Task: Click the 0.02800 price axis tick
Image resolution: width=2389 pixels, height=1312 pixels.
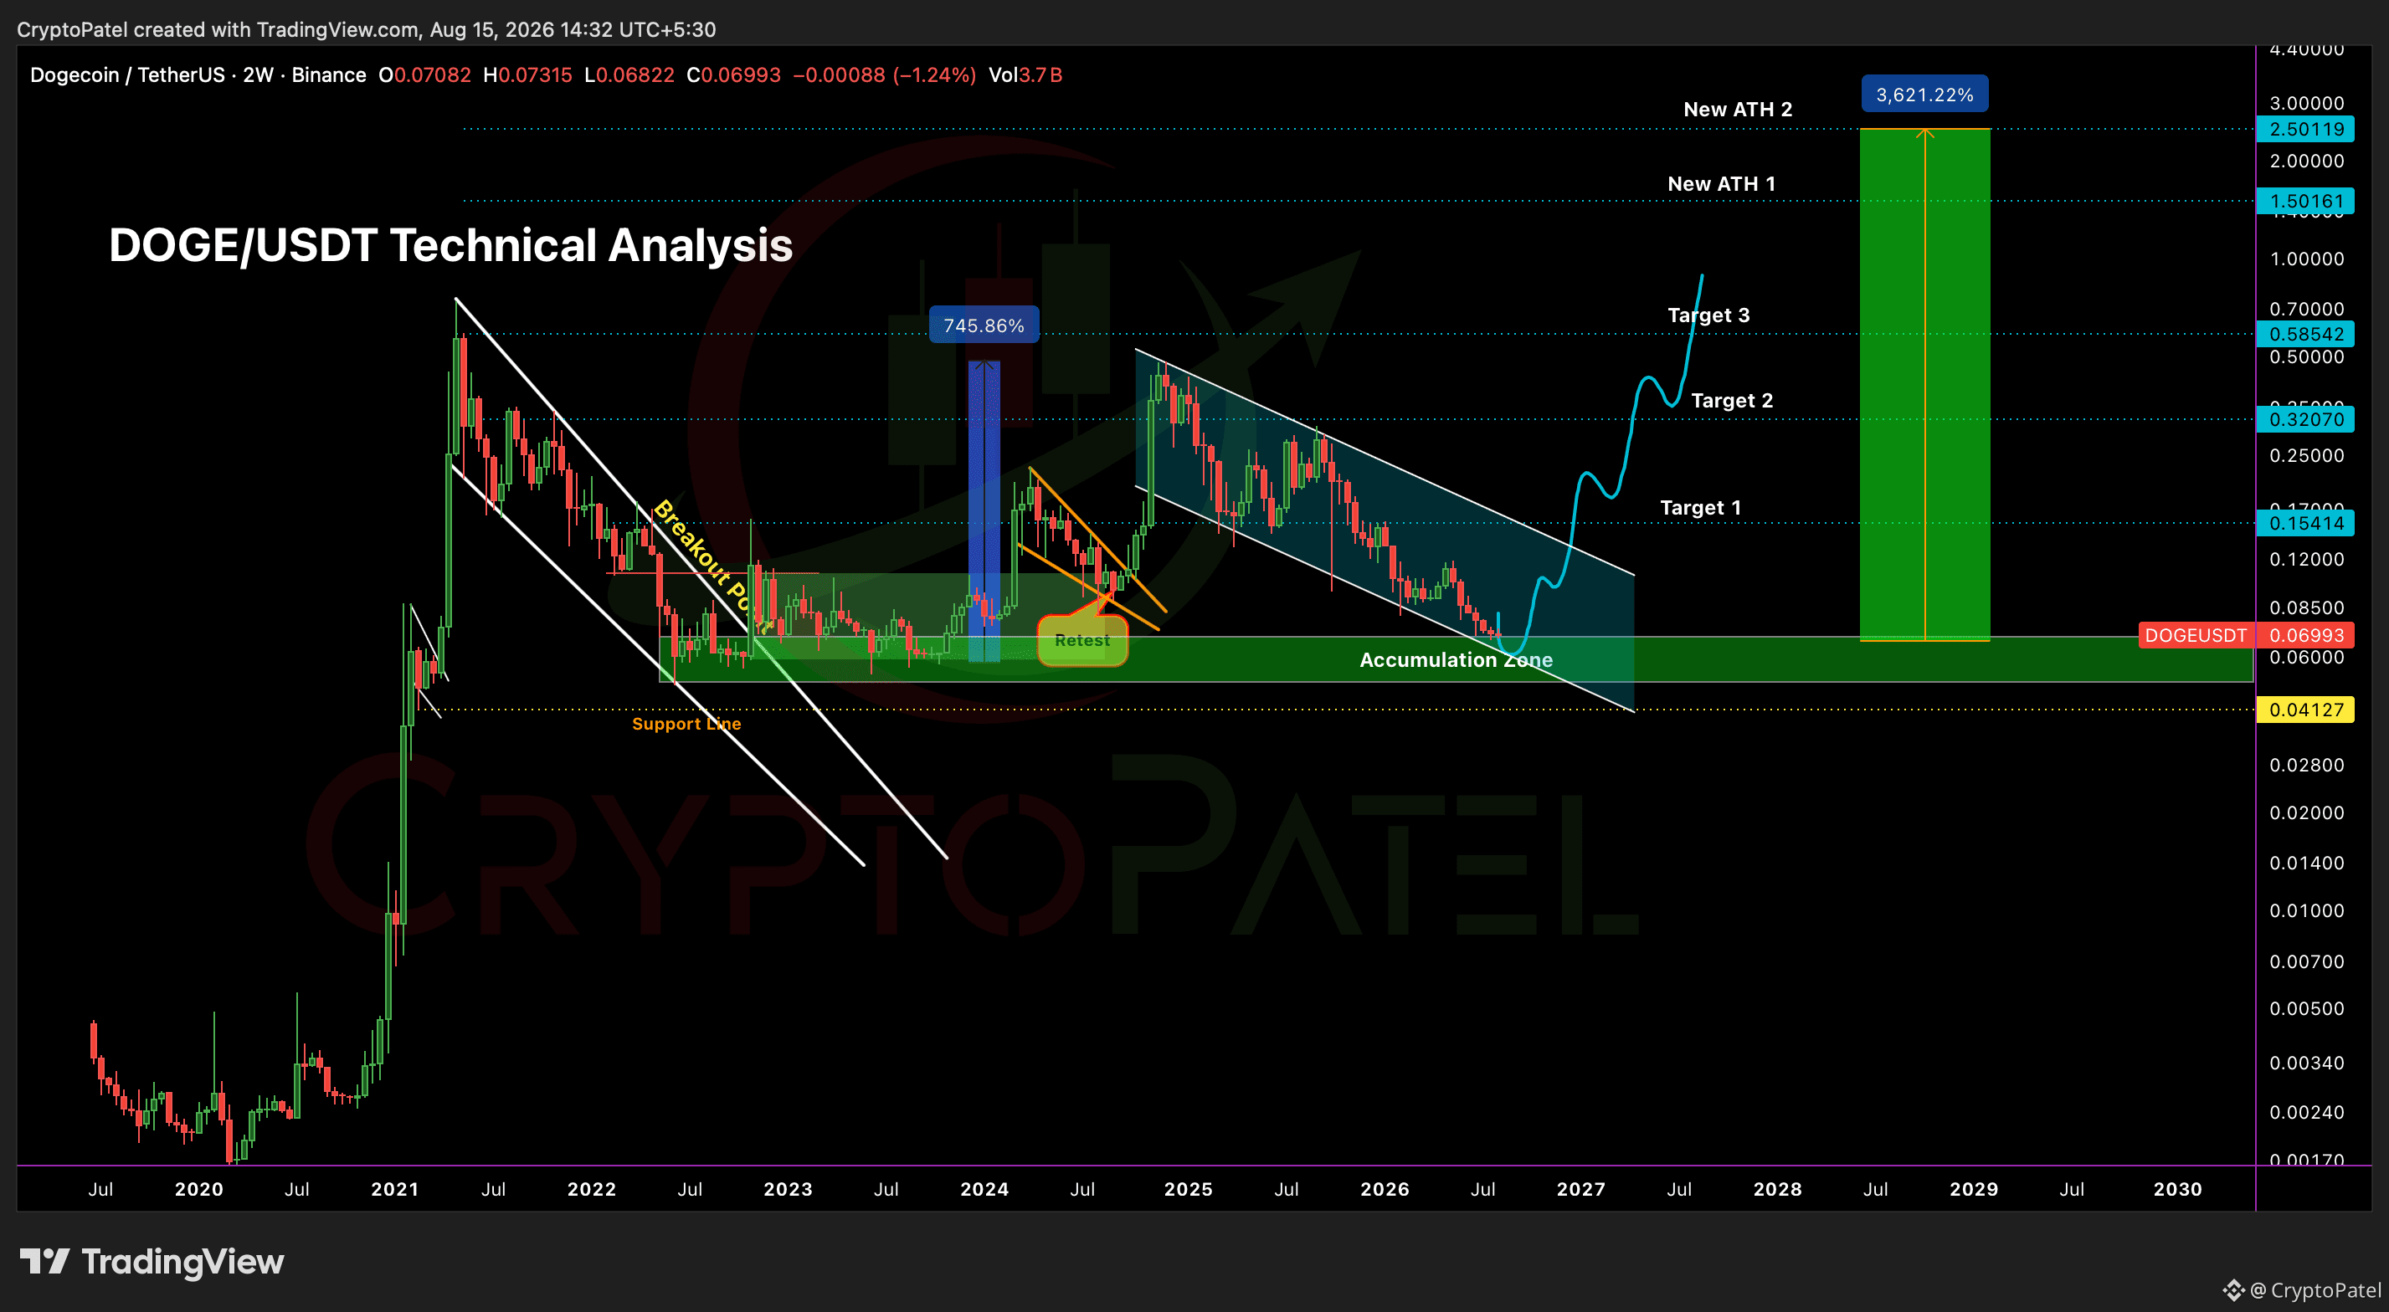Action: click(2306, 765)
